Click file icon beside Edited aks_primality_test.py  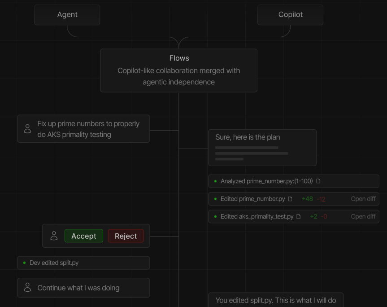pos(299,217)
